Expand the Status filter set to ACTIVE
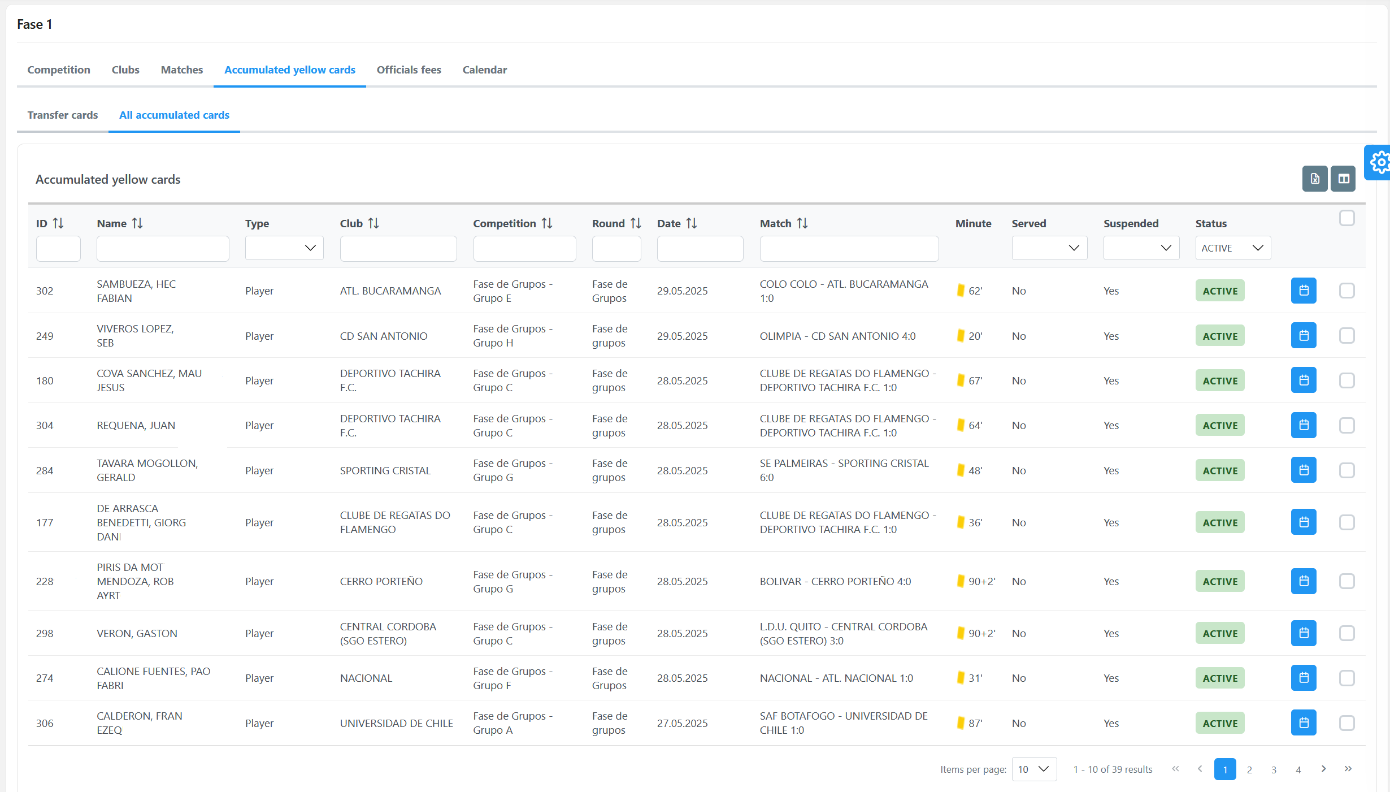Viewport: 1390px width, 792px height. 1233,248
